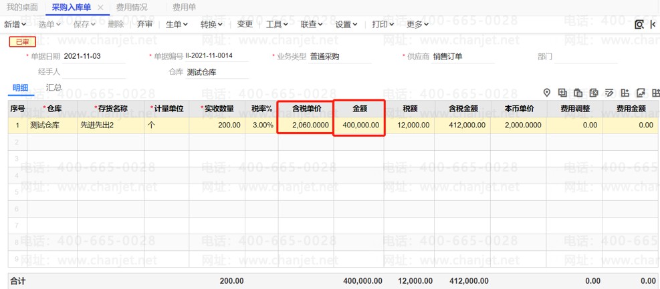660x289 pixels.
Task: Open the 新增 dropdown menu
Action: point(15,25)
